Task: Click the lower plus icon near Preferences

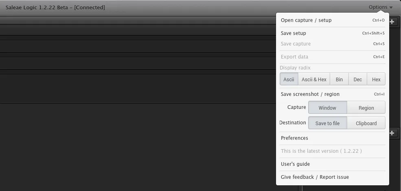Action: coord(392,133)
